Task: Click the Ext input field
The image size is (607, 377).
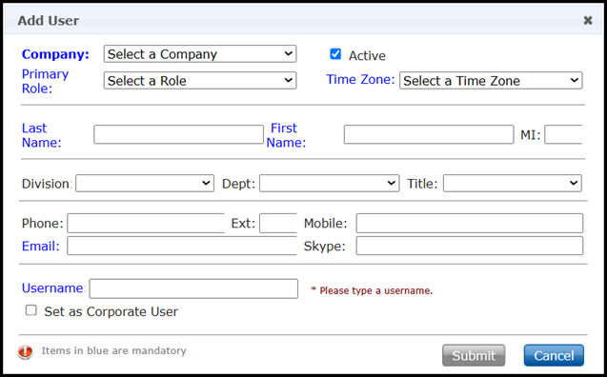Action: coord(278,223)
